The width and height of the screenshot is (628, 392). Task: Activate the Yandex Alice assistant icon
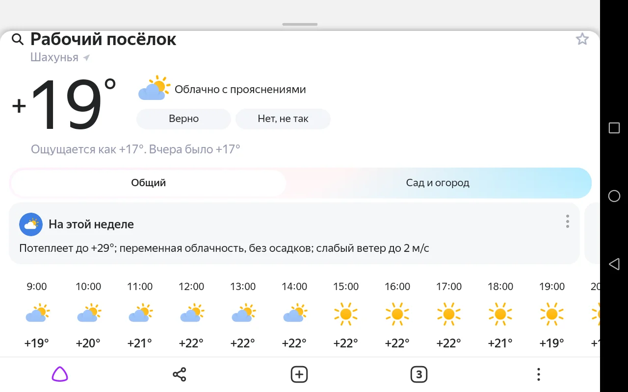pyautogui.click(x=59, y=374)
